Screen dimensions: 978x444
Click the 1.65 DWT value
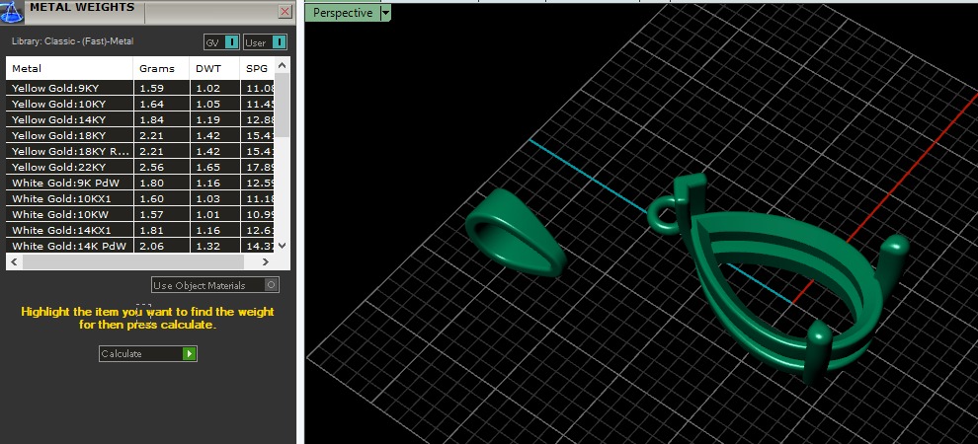207,167
